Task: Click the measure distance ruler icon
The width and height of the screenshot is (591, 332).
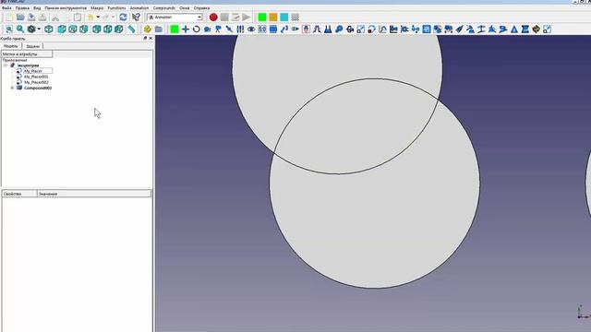Action: point(131,29)
